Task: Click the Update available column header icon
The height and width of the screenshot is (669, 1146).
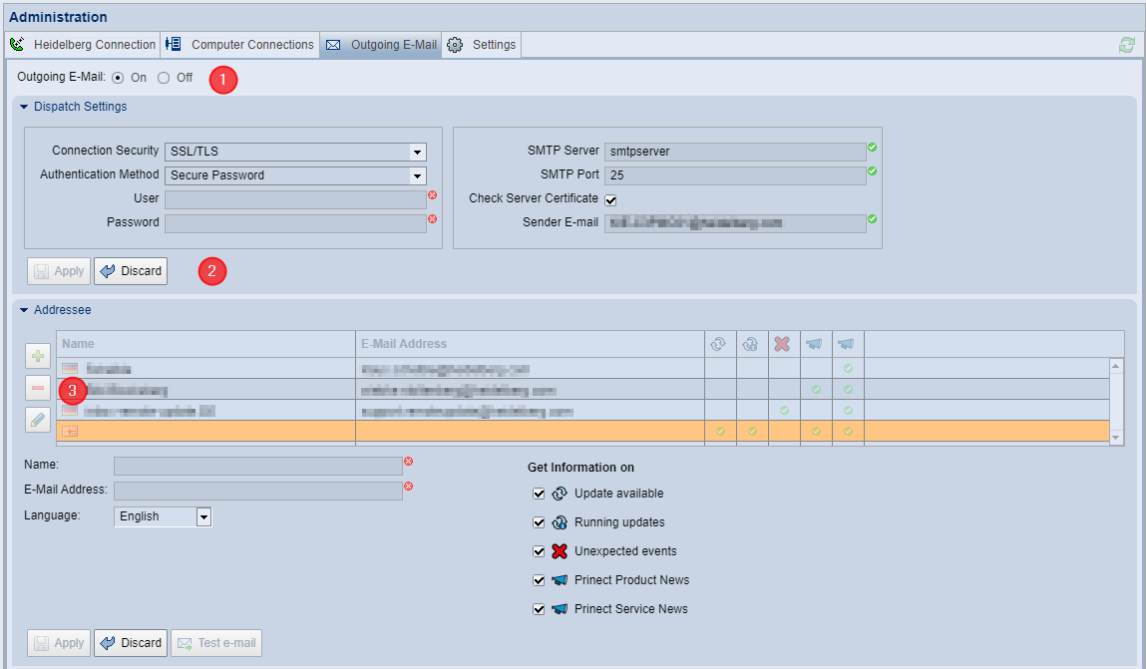Action: click(718, 344)
